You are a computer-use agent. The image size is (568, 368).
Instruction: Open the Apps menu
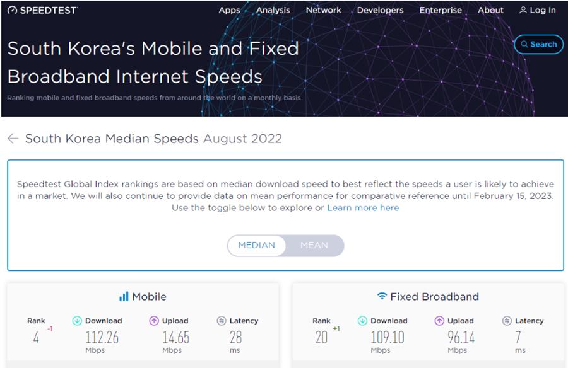(x=229, y=10)
